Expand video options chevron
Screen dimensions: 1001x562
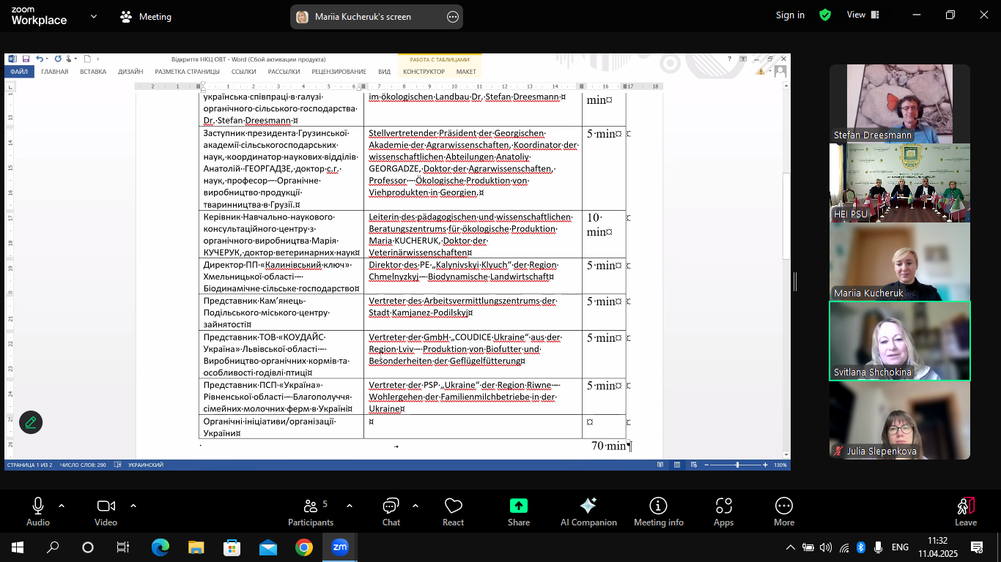click(x=133, y=506)
